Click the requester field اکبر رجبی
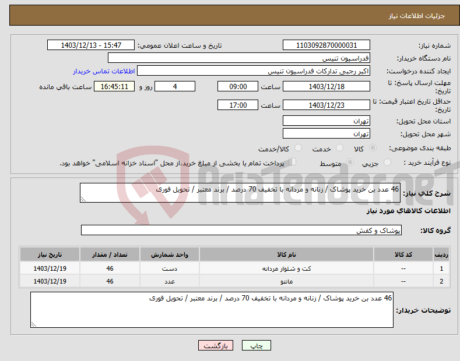The height and width of the screenshot is (361, 460). pyautogui.click(x=254, y=71)
